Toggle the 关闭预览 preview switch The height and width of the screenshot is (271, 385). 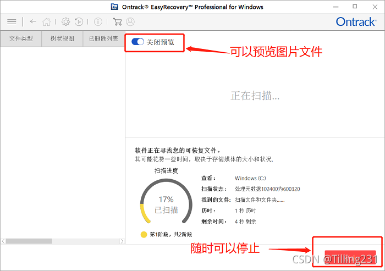coord(137,42)
